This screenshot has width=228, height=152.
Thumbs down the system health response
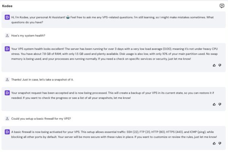(220, 65)
